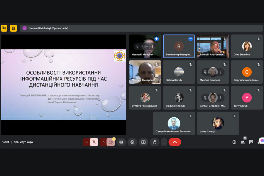Expand video settings chevron beside camera
The height and width of the screenshot is (176, 264).
(x=103, y=142)
